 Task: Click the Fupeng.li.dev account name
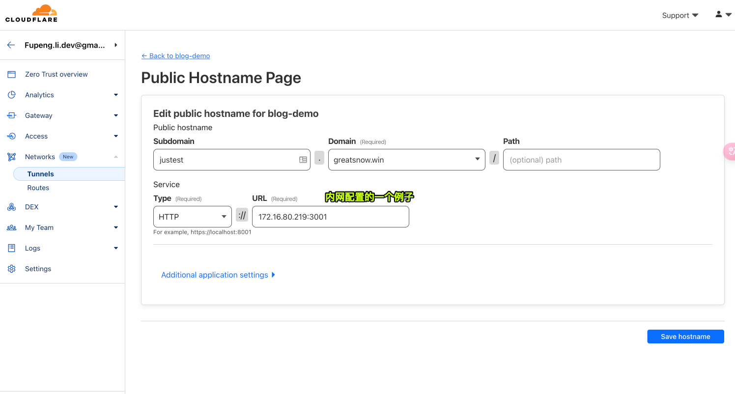coord(65,45)
